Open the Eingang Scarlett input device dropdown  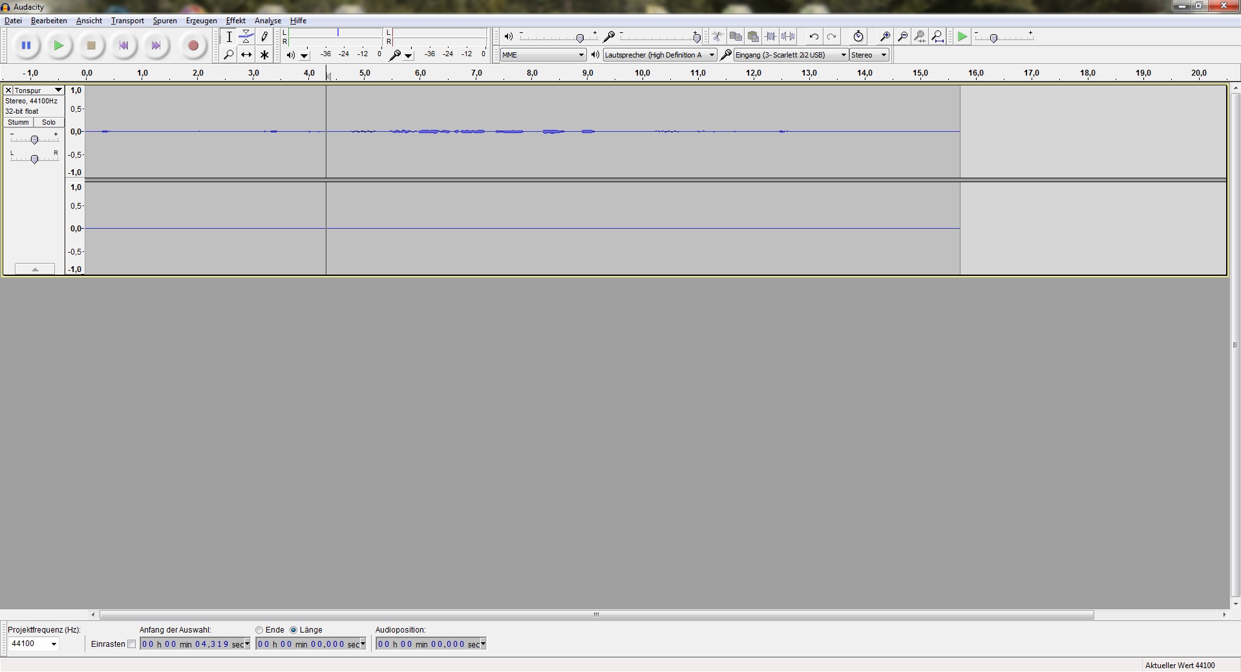point(790,55)
